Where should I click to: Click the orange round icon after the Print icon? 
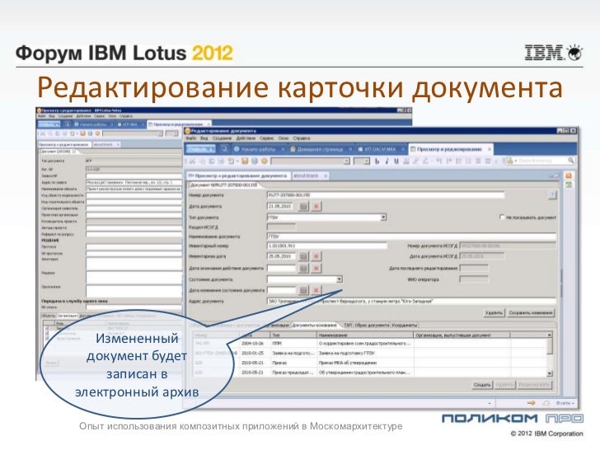tap(264, 161)
